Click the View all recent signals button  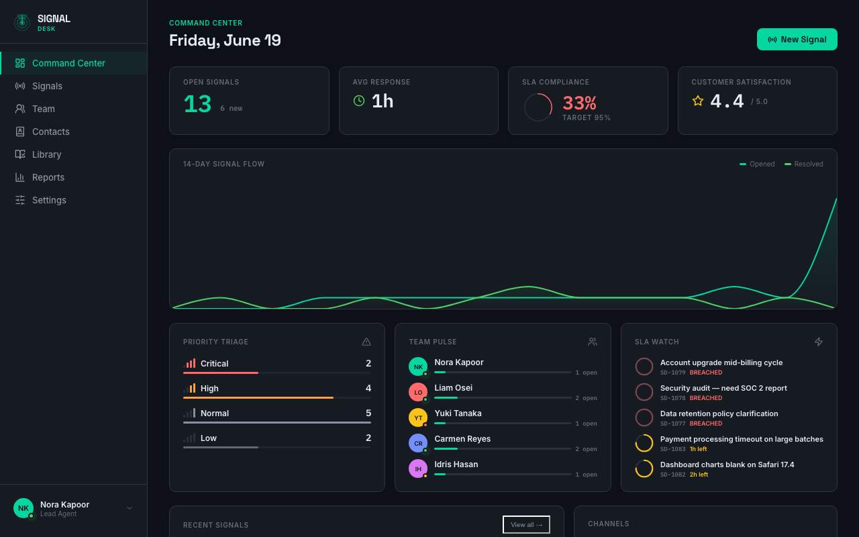[x=526, y=524]
